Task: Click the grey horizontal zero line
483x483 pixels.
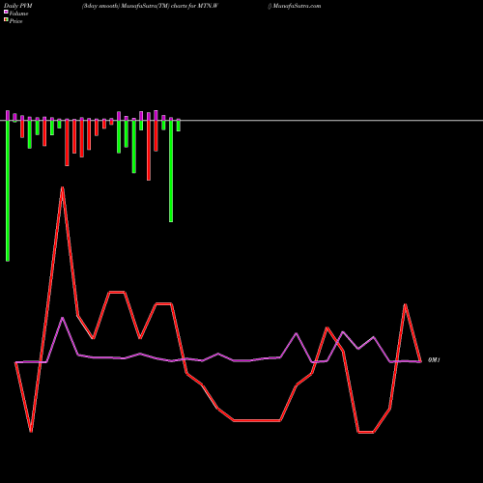Action: 241,121
